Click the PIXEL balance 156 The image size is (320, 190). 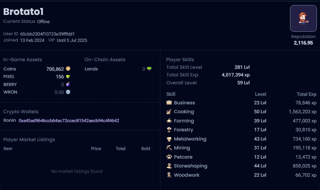60,77
